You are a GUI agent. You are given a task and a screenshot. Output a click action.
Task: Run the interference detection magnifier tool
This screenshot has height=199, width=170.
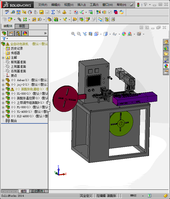pos(98,12)
